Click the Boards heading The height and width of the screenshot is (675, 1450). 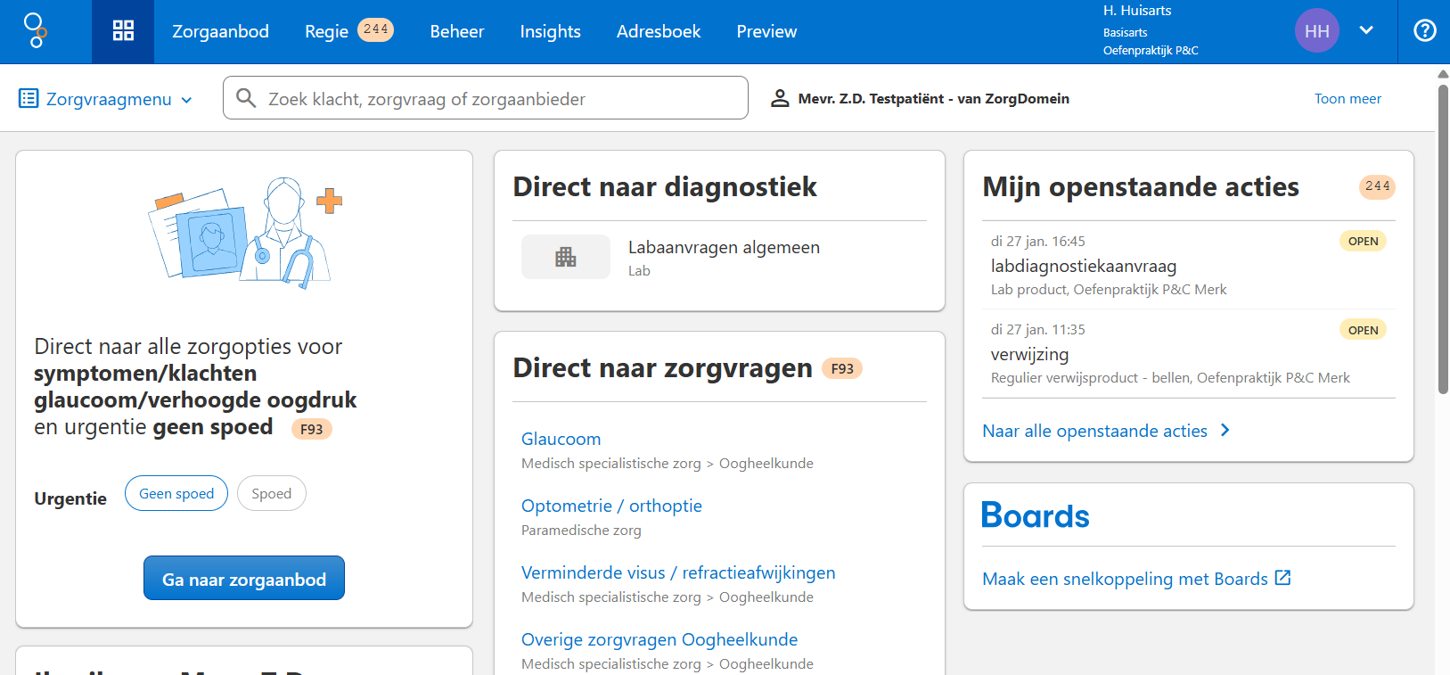(x=1035, y=515)
